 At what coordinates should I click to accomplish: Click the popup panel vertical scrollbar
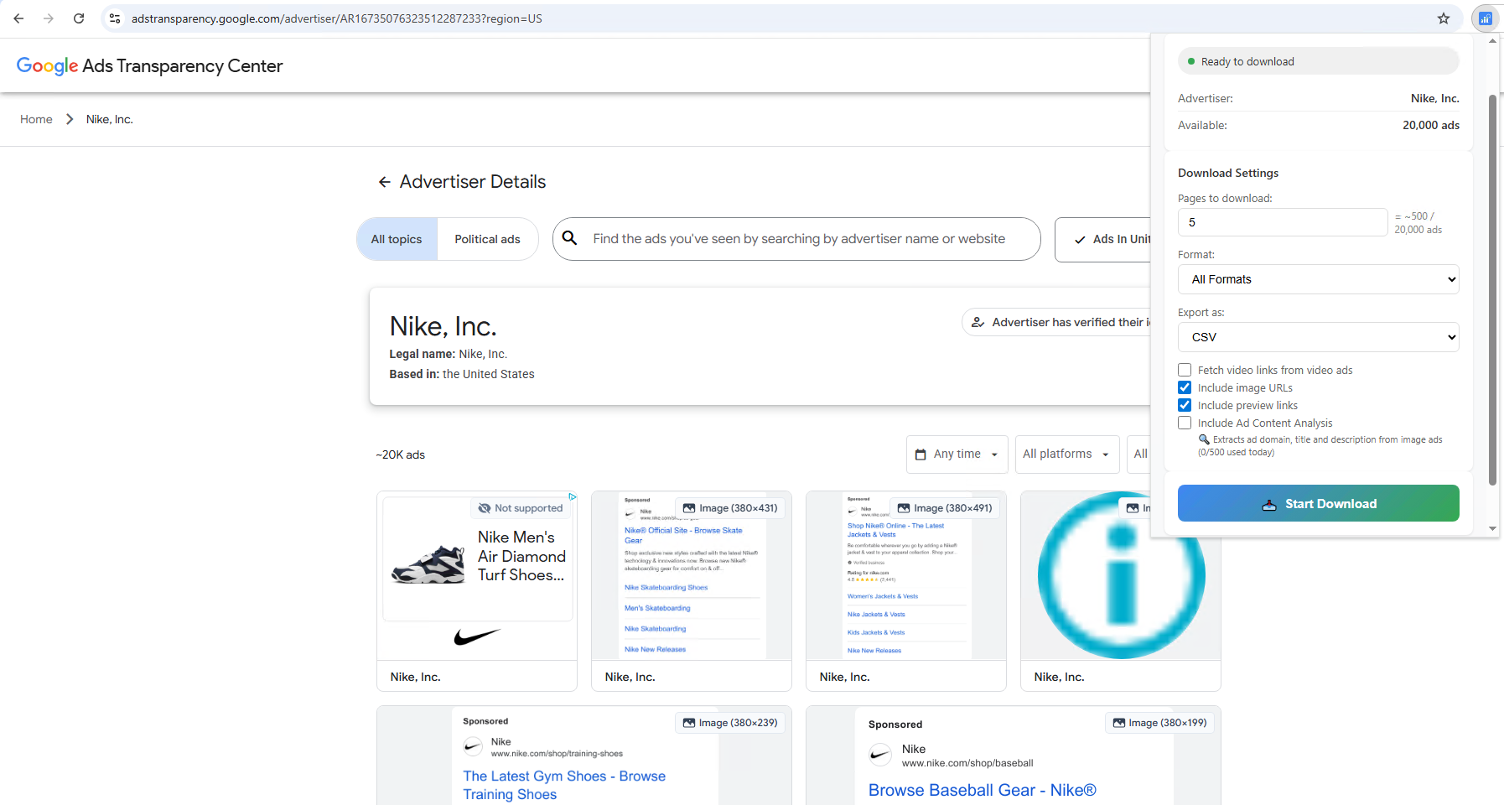point(1492,289)
